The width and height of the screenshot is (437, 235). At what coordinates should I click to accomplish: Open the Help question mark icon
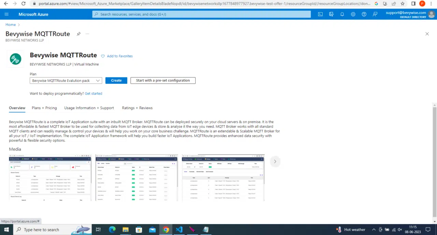pos(364,14)
